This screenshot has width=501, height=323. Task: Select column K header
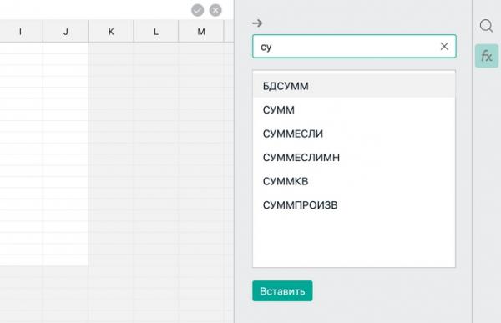point(111,32)
